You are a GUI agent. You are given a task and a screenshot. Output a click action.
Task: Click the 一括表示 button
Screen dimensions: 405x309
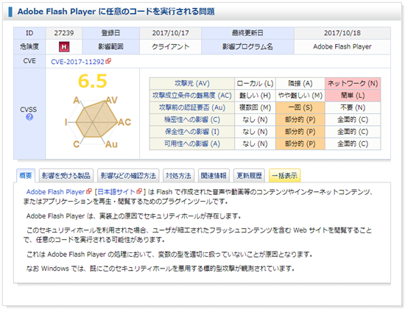(x=285, y=176)
